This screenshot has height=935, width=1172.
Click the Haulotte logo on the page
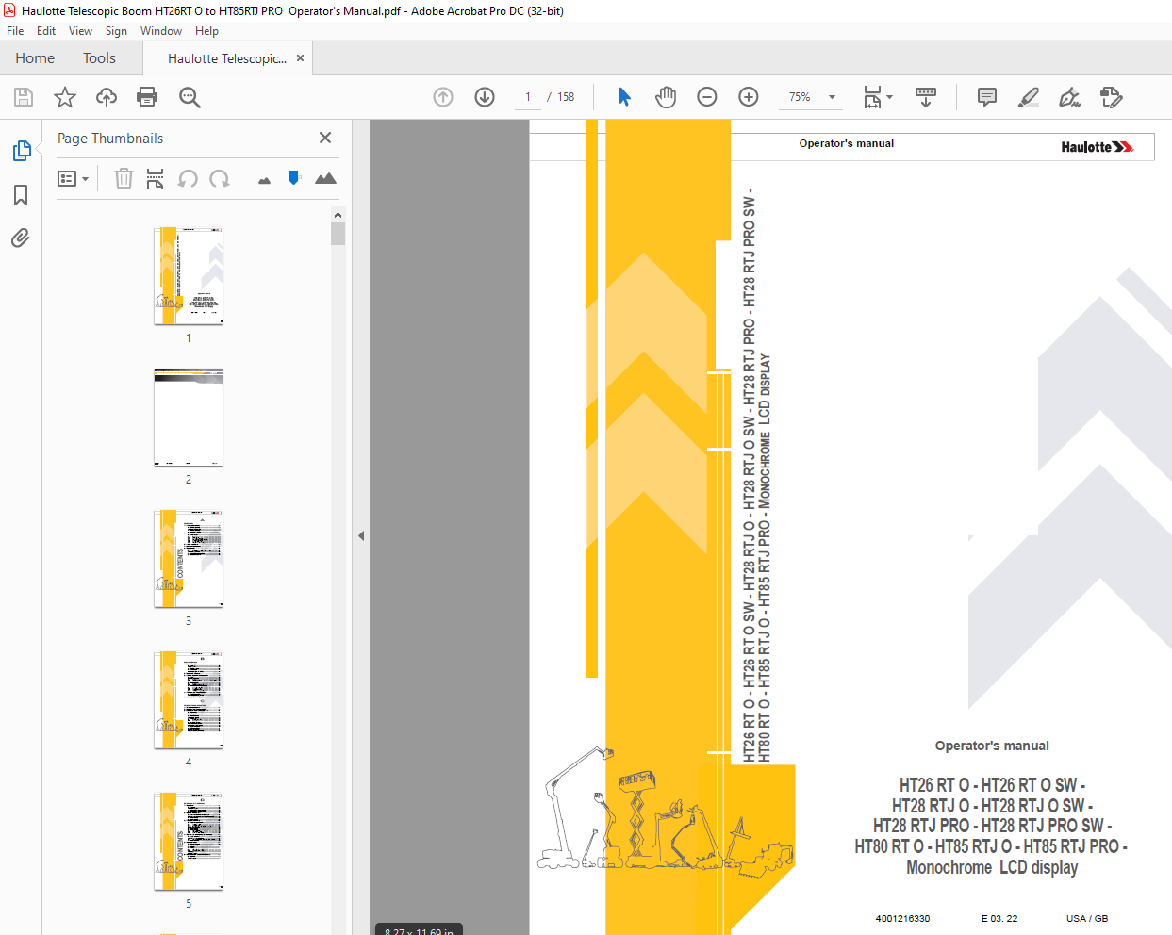point(1097,147)
